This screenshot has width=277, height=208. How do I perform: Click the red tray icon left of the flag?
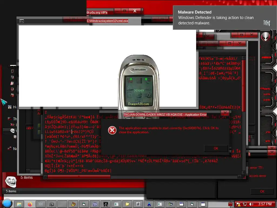230,204
